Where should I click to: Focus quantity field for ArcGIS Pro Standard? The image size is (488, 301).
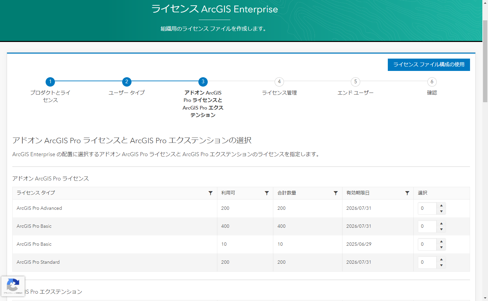tap(427, 262)
